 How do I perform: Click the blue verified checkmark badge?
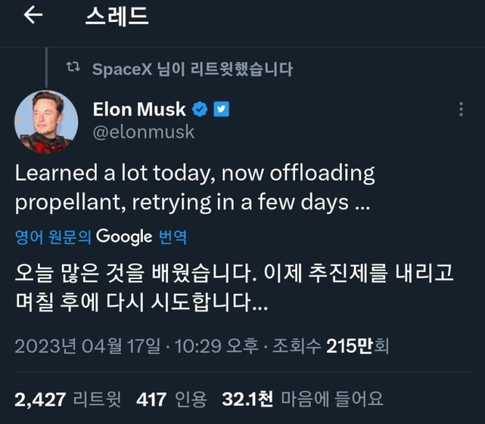(201, 109)
